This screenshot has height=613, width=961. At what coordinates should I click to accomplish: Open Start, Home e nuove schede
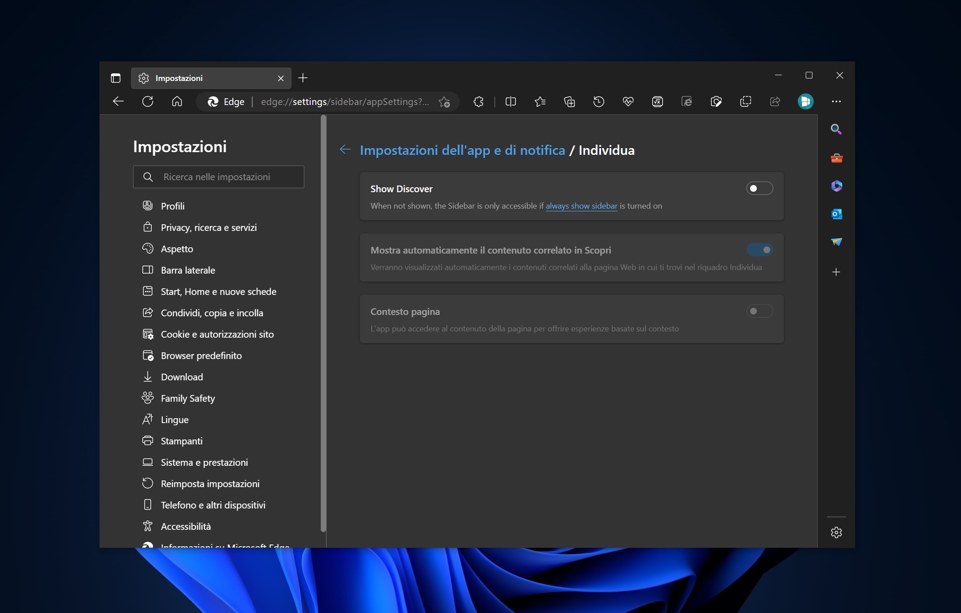click(x=218, y=291)
